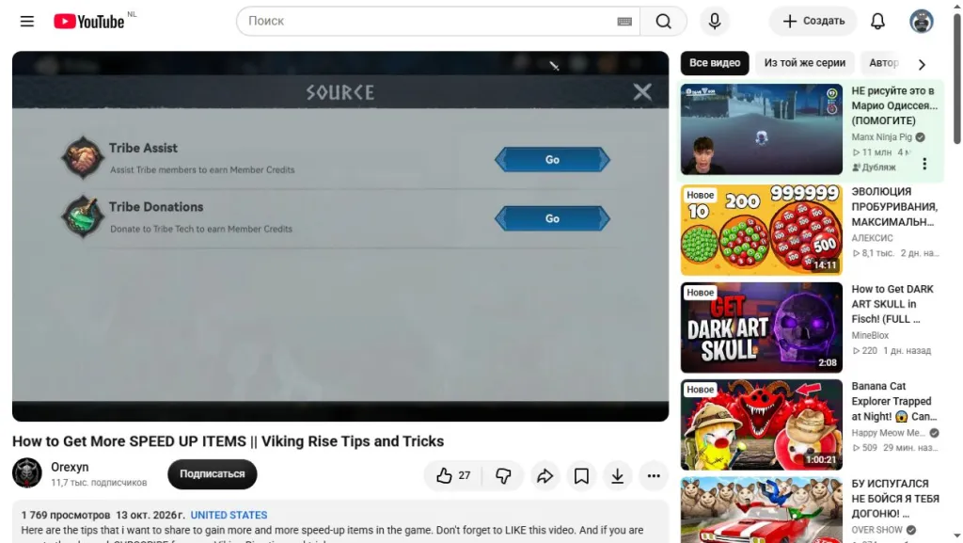Open the UNITED STATES link in description
The height and width of the screenshot is (543, 963).
(x=229, y=515)
